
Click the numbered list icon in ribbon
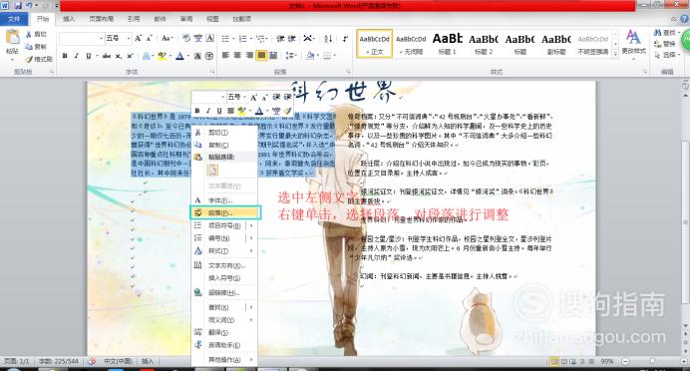click(x=242, y=39)
